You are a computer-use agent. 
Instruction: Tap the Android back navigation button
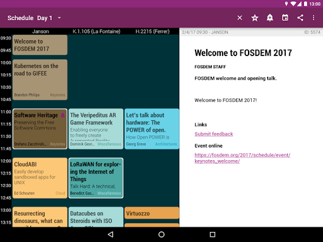click(x=110, y=234)
